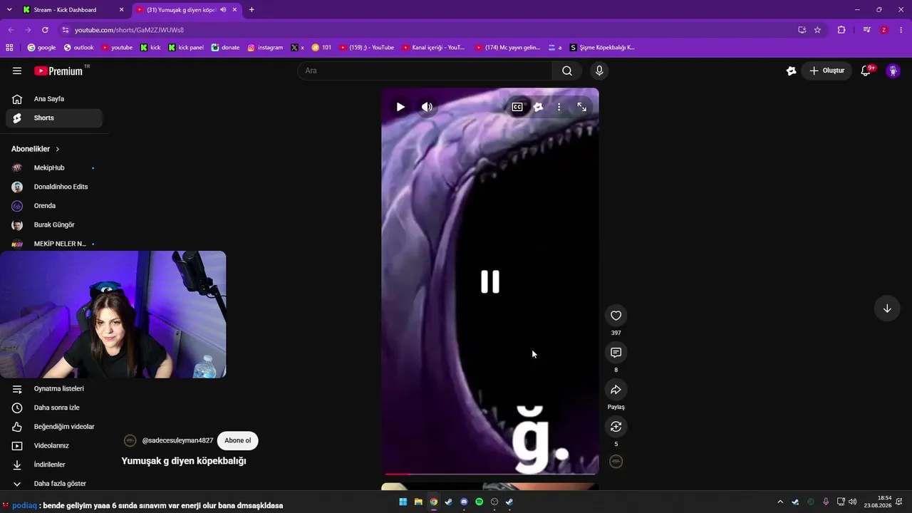Reload the current page
Screen dimensions: 912x513
(45, 30)
